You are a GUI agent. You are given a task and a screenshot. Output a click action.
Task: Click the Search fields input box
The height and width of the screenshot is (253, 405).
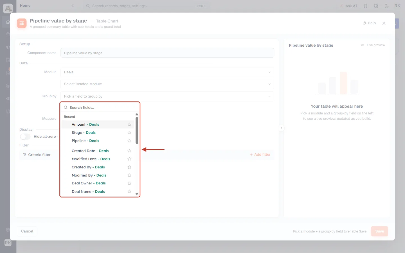coord(100,107)
